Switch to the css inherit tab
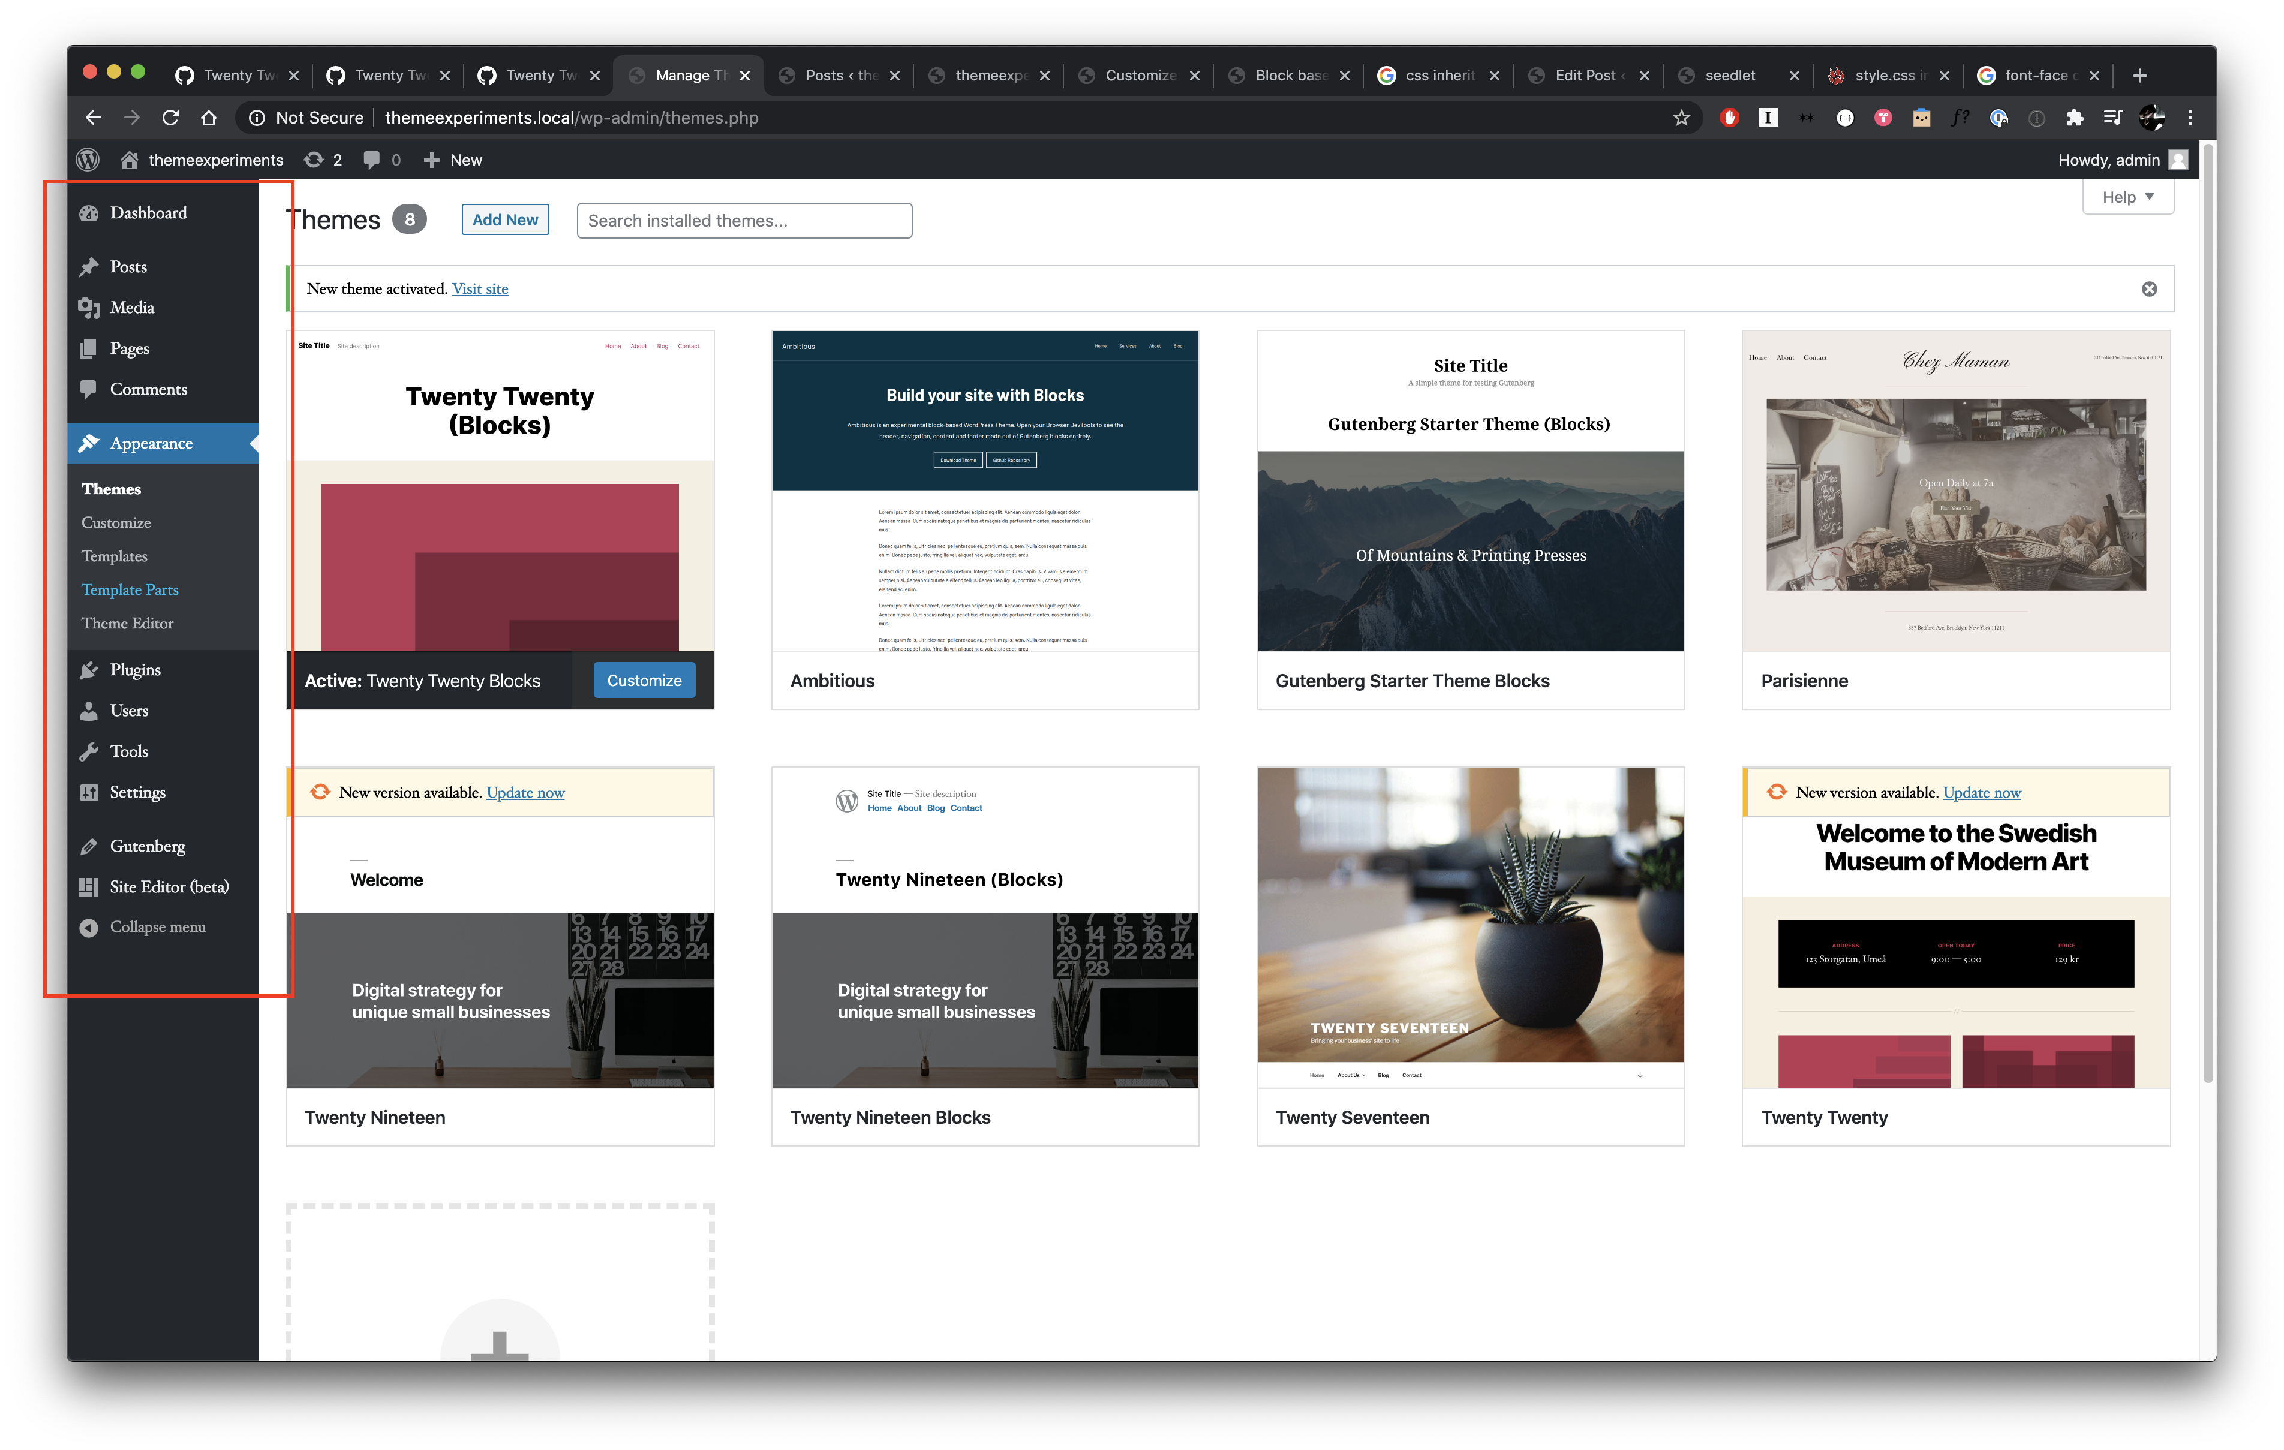 1439,75
